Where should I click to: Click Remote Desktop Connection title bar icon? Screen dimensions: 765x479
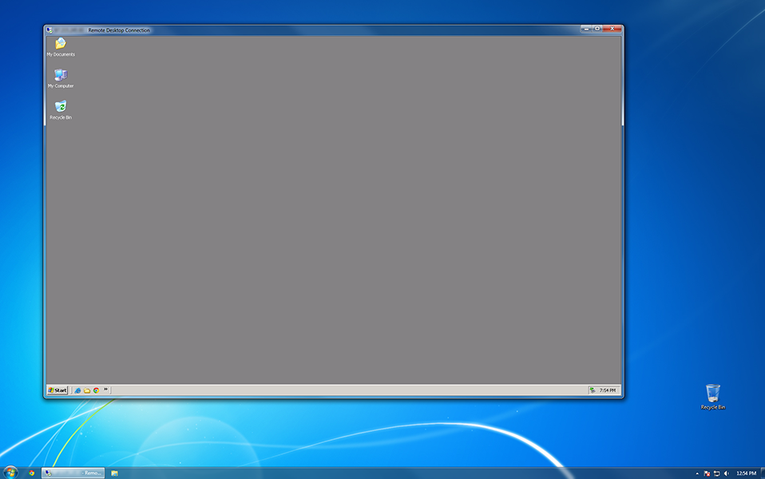click(50, 30)
